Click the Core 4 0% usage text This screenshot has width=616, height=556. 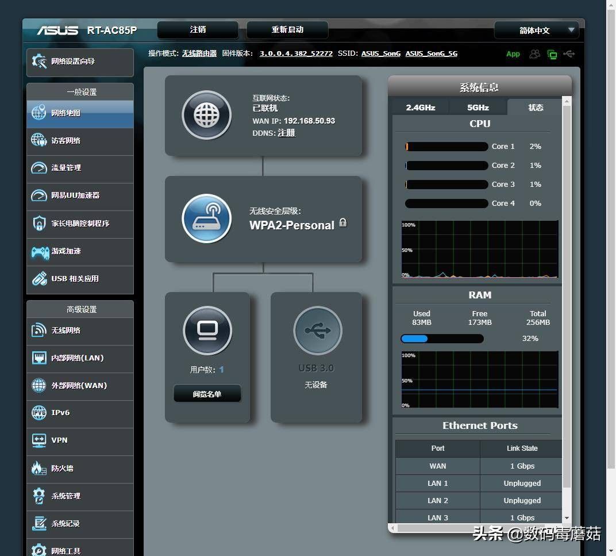click(535, 204)
